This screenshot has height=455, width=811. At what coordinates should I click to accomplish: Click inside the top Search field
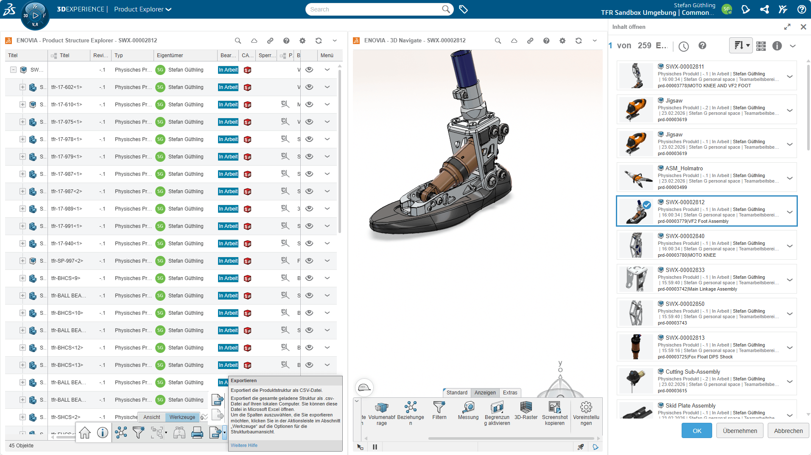click(x=373, y=9)
